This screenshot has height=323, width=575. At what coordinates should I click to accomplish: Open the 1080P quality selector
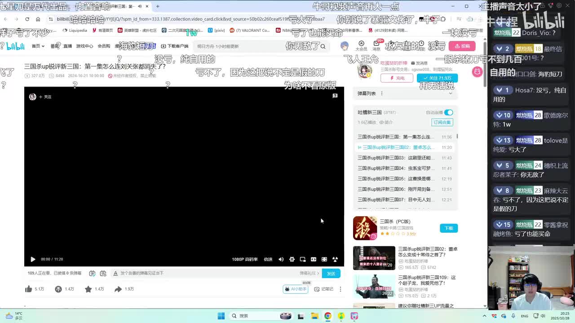coord(245,259)
